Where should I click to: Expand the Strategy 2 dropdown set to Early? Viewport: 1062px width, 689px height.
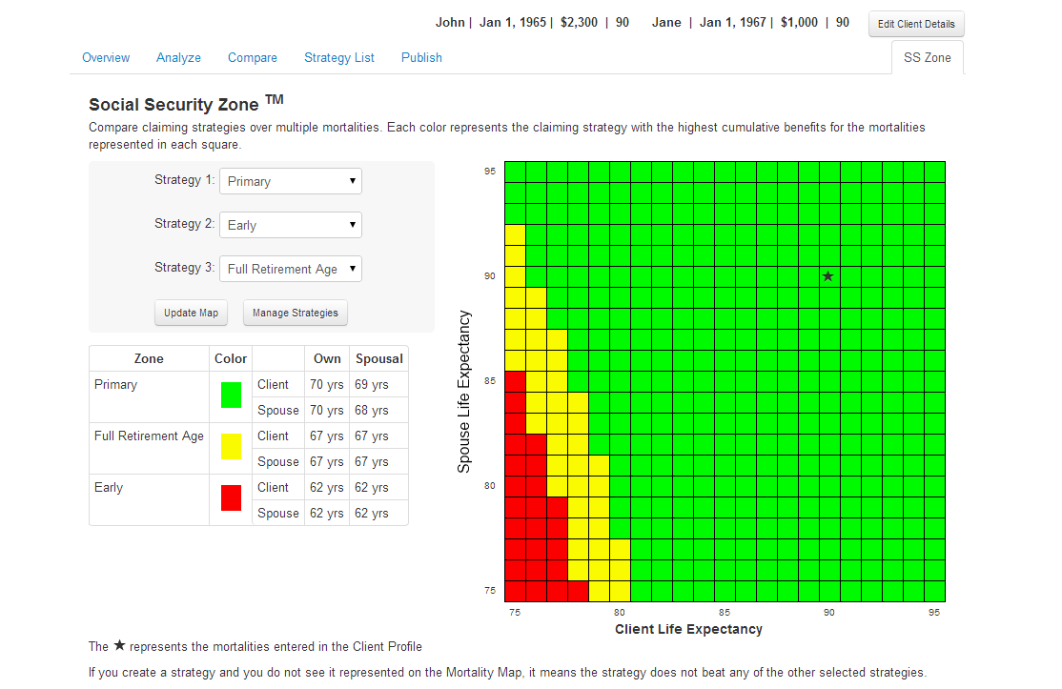tap(291, 225)
